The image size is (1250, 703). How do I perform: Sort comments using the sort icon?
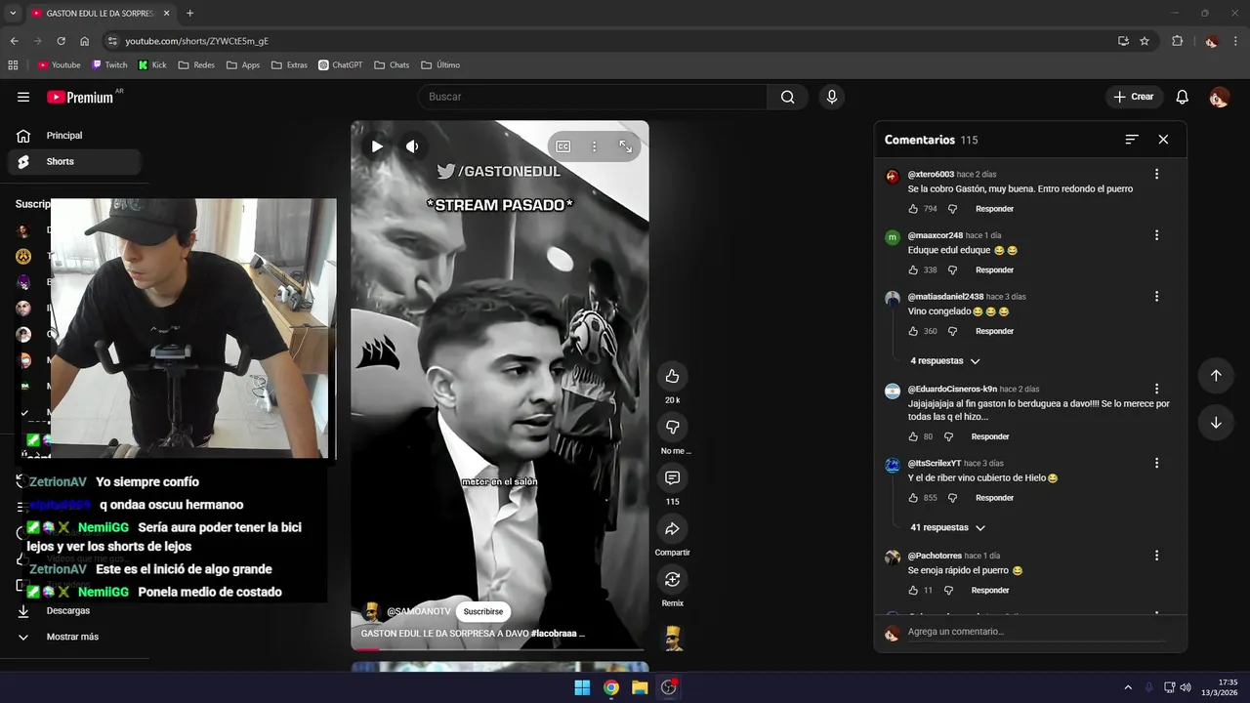[x=1131, y=140]
